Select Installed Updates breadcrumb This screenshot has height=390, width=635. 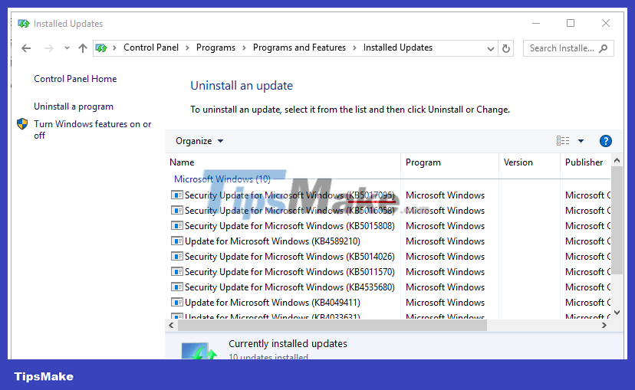pyautogui.click(x=398, y=48)
